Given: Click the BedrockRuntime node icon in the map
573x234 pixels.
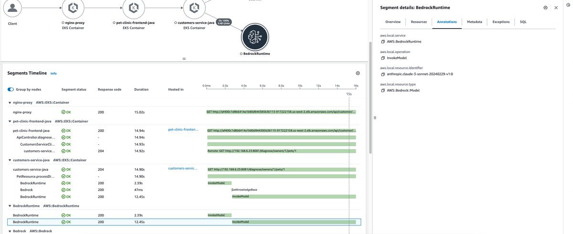Looking at the screenshot, I should click(x=255, y=37).
